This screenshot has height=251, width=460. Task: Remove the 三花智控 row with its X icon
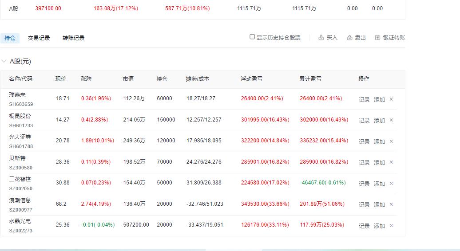pos(391,184)
